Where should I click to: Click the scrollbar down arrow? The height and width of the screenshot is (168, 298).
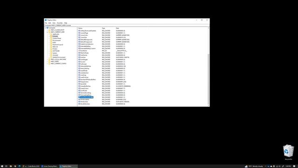pyautogui.click(x=209, y=105)
